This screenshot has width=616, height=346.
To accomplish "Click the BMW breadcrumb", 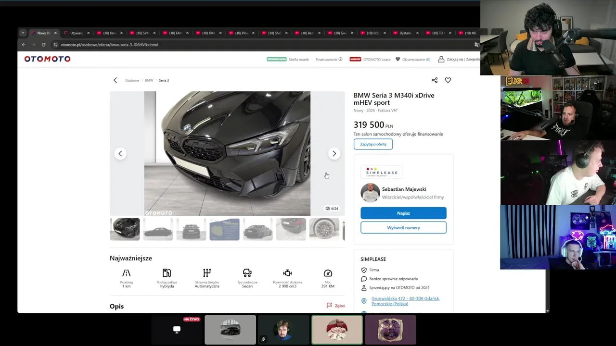I will coord(149,80).
